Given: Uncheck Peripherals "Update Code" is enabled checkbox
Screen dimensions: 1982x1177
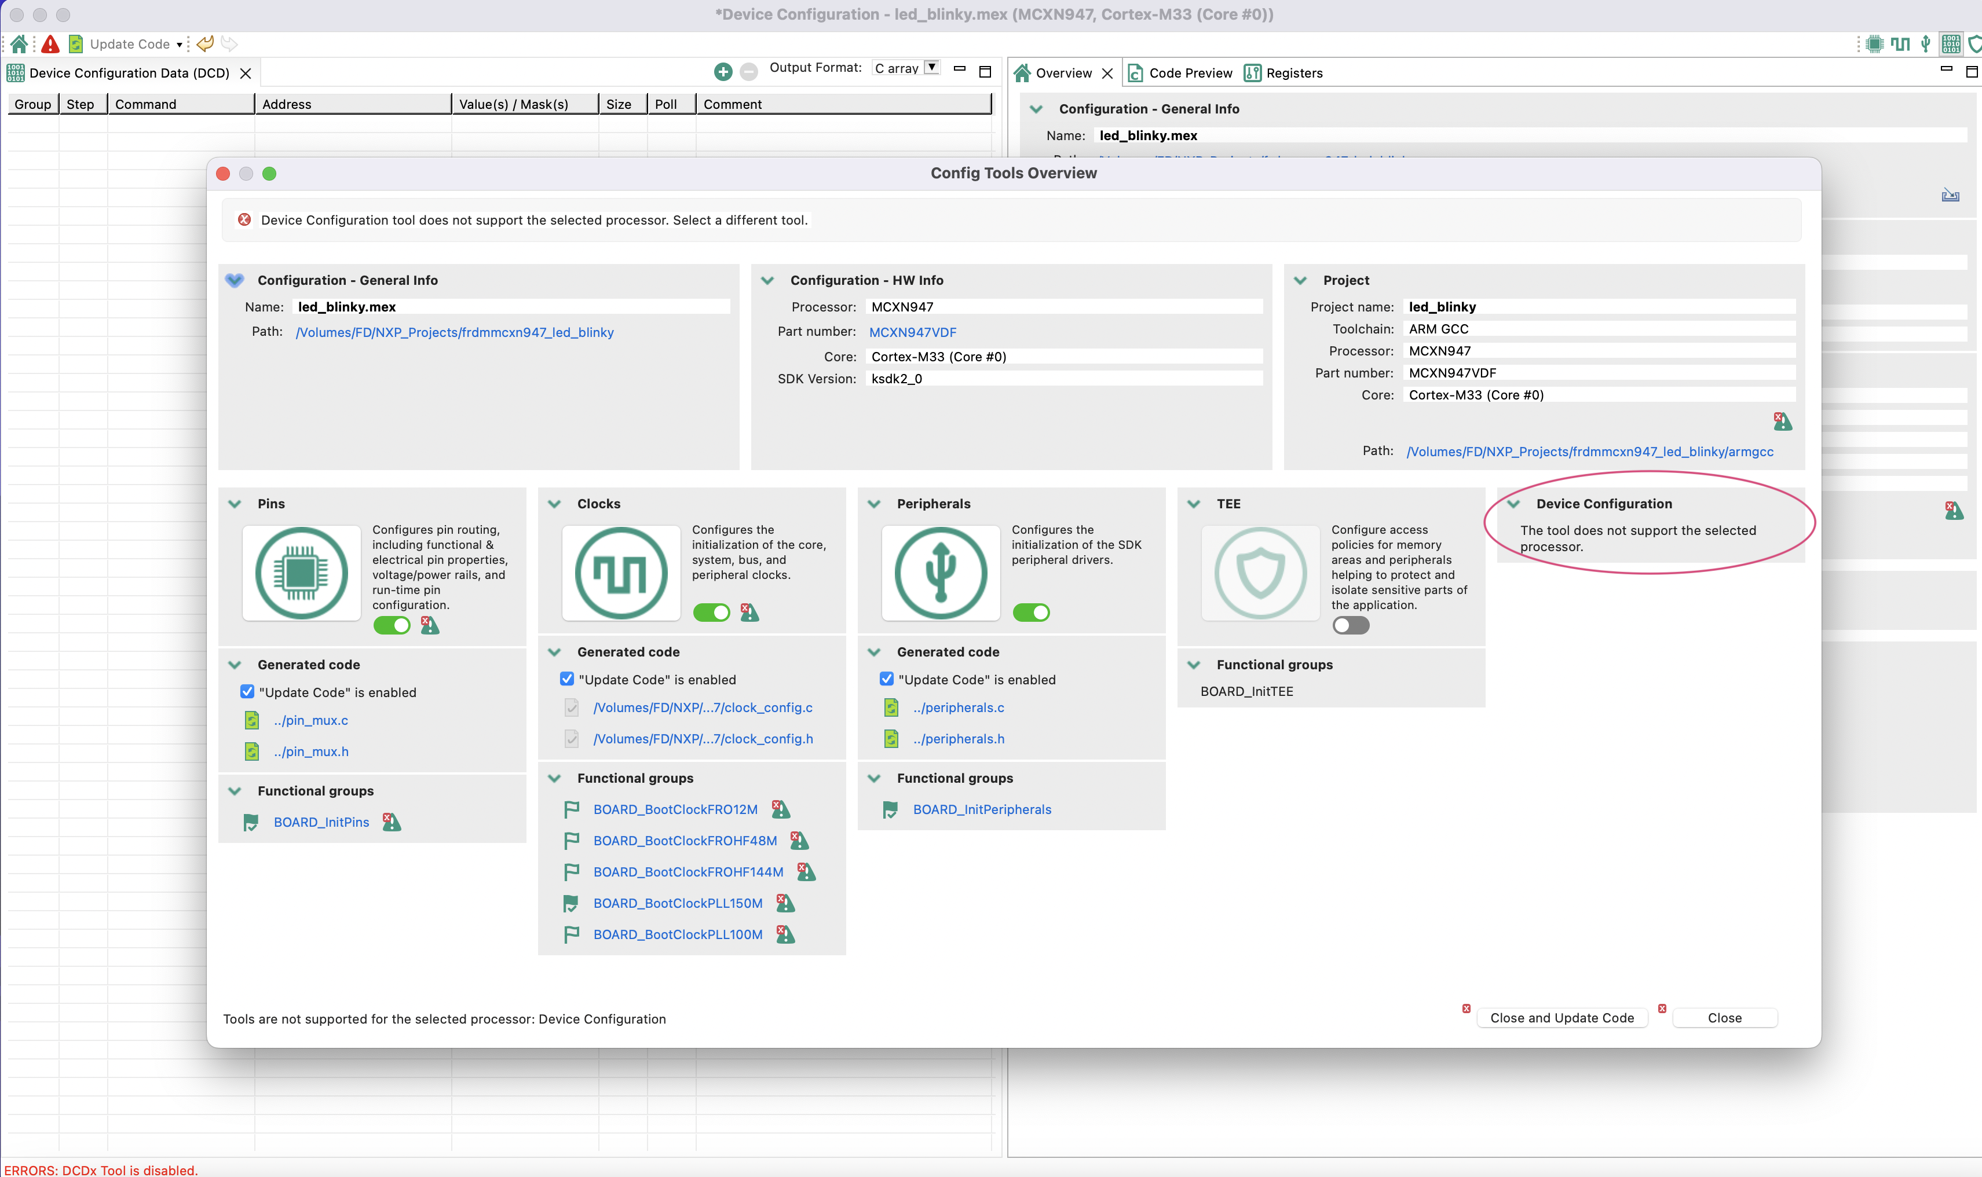Looking at the screenshot, I should pos(886,679).
